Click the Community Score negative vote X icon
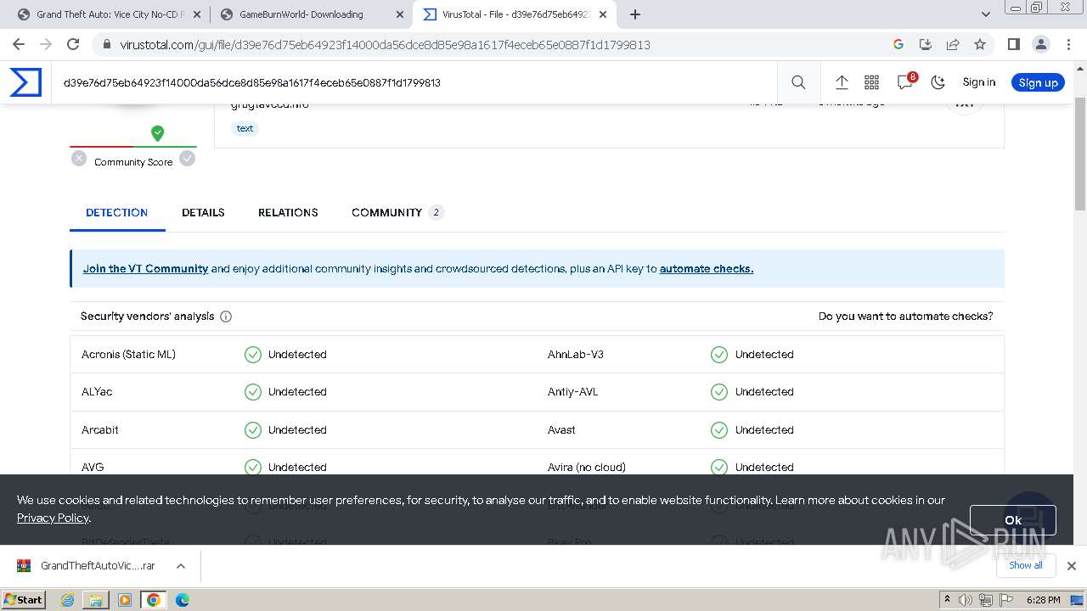Screen dimensions: 1087x611 pyautogui.click(x=79, y=158)
